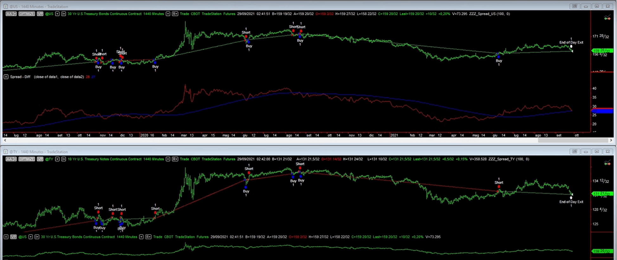
Task: Click the document icon in @US window title
Action: (x=5, y=6)
